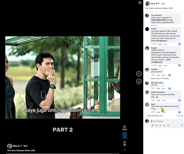Click the '7 dari 28' comment count text
The width and height of the screenshot is (184, 154).
tap(179, 115)
